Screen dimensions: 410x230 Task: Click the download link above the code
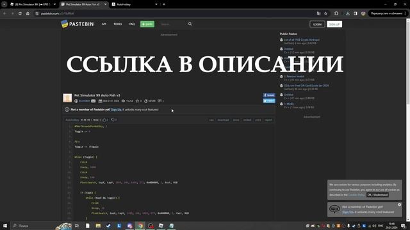point(224,120)
